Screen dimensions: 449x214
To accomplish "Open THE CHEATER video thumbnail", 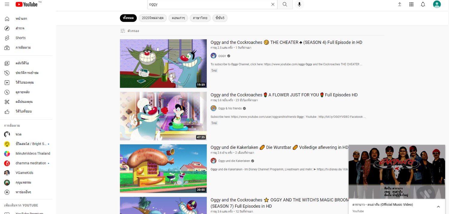I will tap(163, 63).
